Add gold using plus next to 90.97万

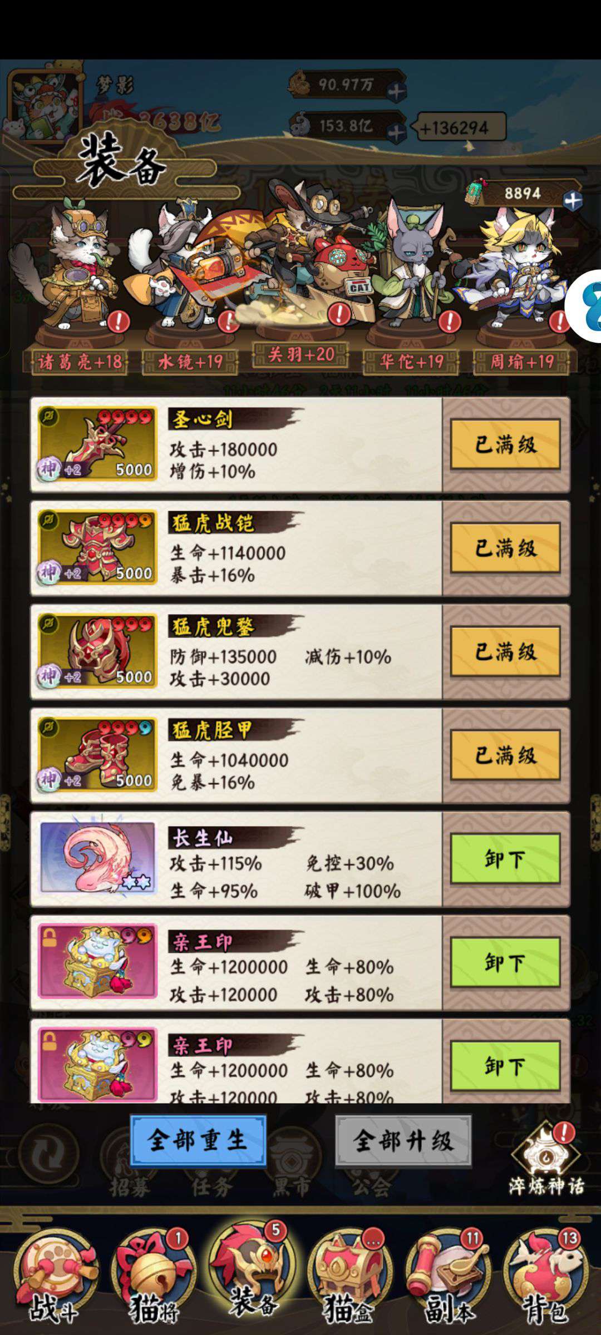397,91
